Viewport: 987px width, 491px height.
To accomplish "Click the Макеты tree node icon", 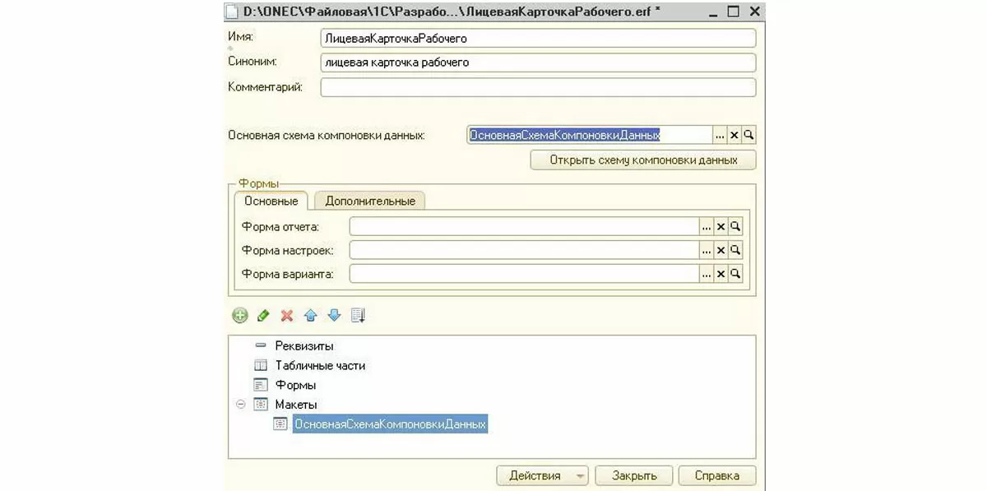I will (261, 405).
